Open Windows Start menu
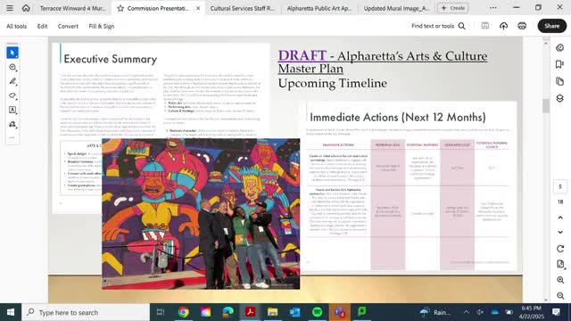Viewport: 571px width, 321px height. point(11,312)
